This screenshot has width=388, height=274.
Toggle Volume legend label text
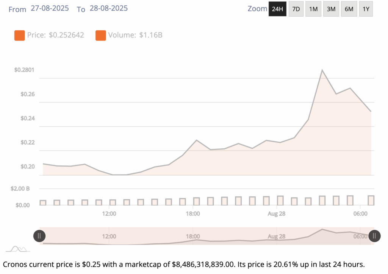135,36
